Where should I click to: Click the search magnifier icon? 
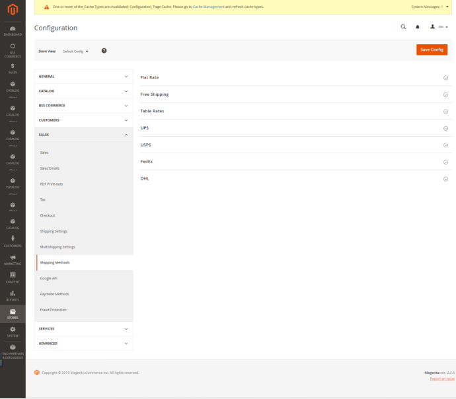point(403,27)
